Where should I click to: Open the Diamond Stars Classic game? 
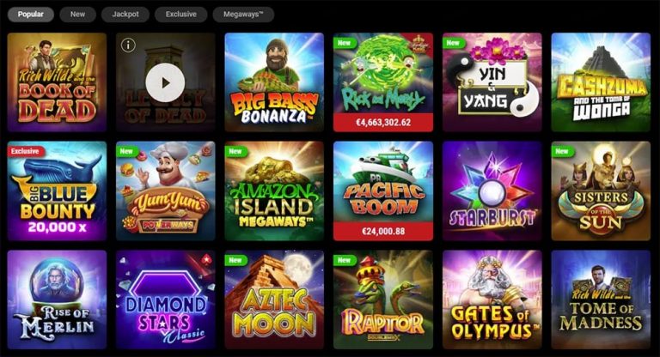pyautogui.click(x=165, y=300)
